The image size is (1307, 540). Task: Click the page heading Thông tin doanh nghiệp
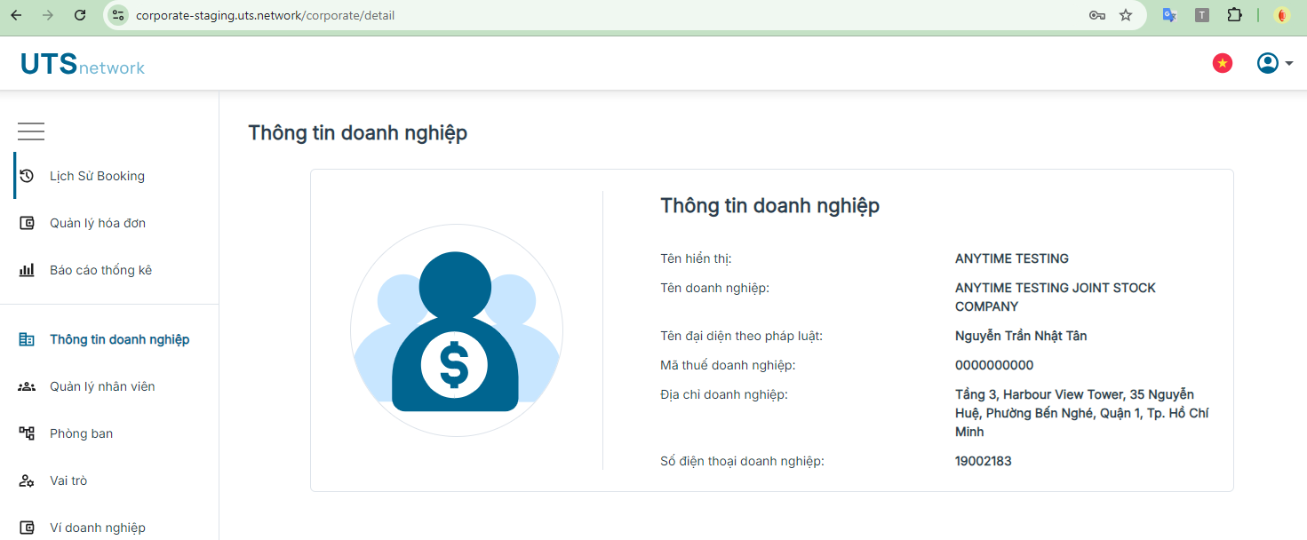coord(357,133)
